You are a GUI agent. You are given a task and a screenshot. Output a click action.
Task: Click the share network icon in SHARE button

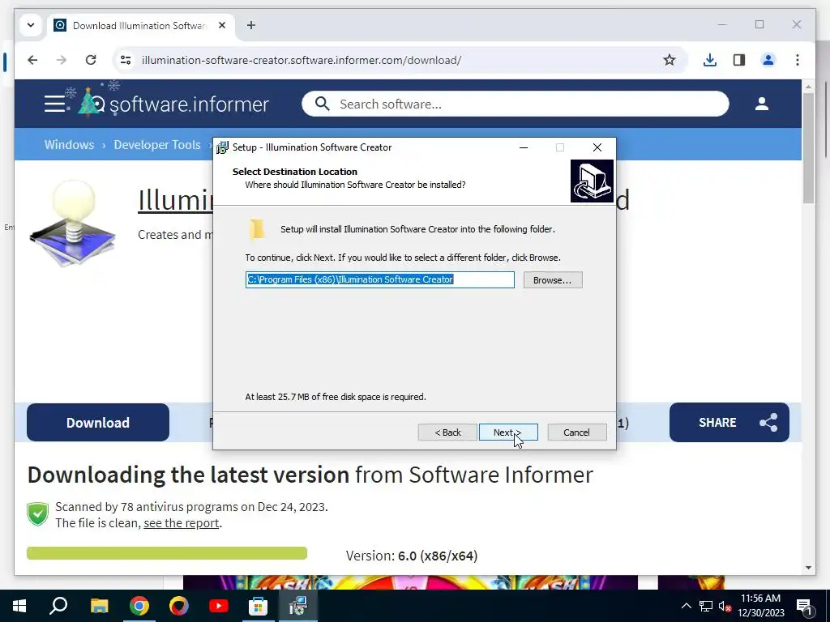click(768, 422)
